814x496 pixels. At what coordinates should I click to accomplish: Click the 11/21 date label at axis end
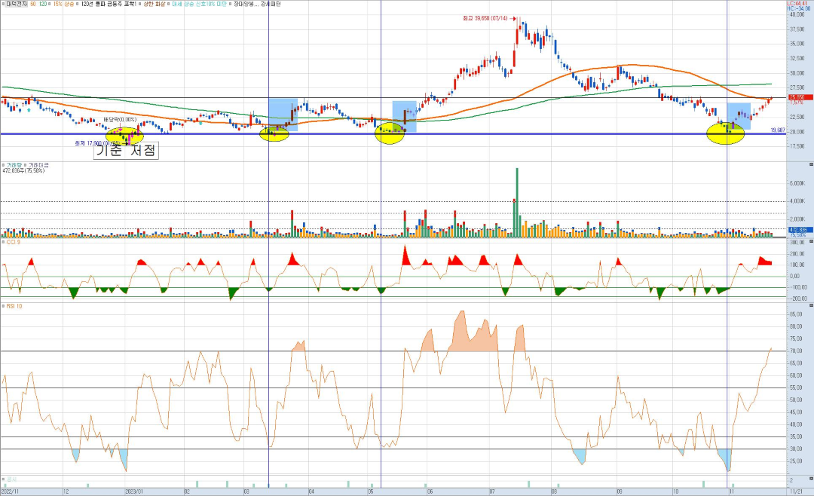point(796,491)
